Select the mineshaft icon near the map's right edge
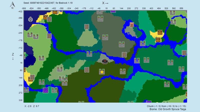Image resolution: width=200 pixels, height=112 pixels. (184, 53)
